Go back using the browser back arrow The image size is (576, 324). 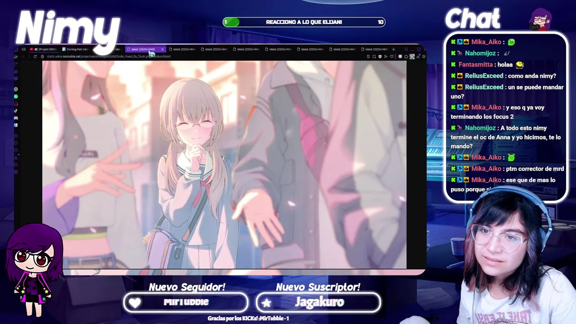[23, 57]
